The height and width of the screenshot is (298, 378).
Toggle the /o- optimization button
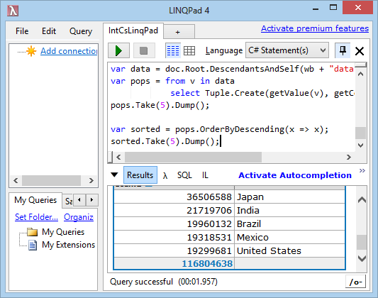tap(355, 282)
